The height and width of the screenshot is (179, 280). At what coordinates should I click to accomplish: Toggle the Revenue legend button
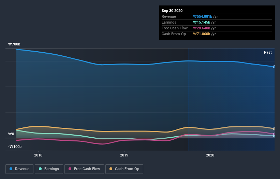[19, 169]
